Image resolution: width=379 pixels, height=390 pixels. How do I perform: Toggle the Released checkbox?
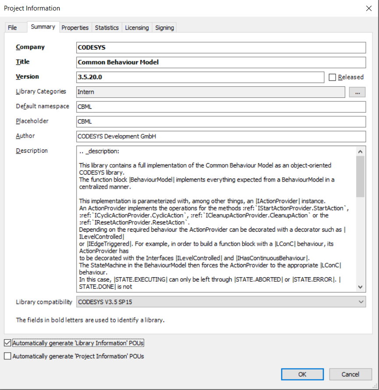pos(333,77)
